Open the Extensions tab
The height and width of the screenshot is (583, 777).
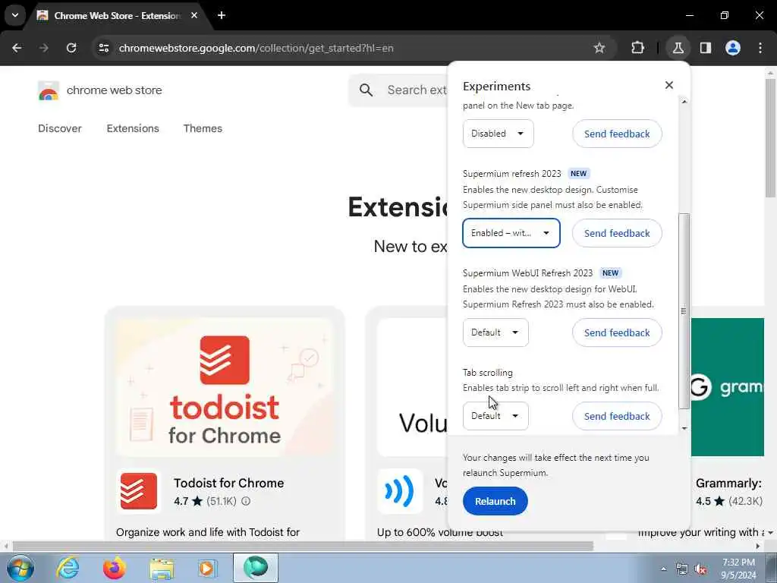point(133,128)
